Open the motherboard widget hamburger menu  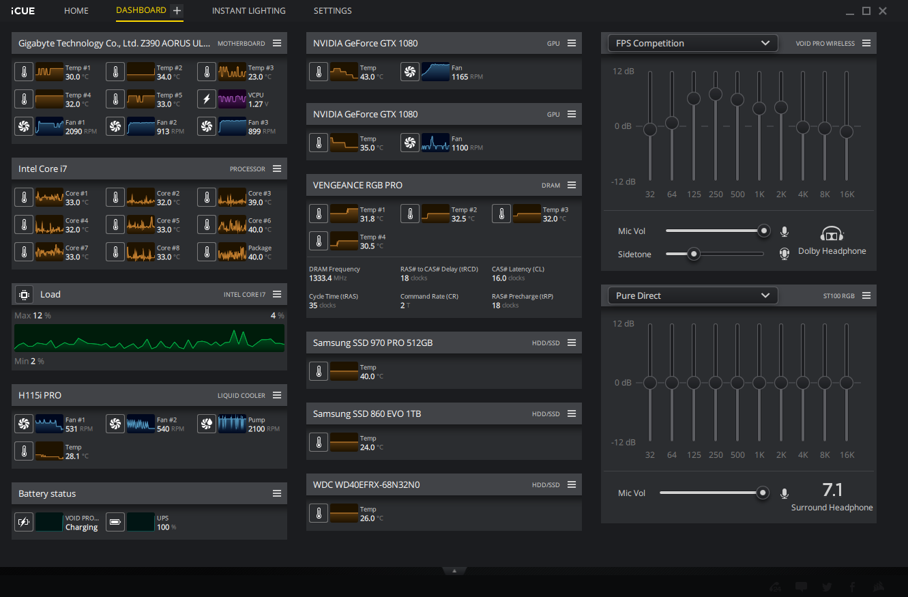tap(277, 43)
